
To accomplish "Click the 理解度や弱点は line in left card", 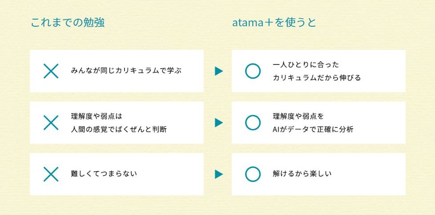I will click(x=96, y=117).
